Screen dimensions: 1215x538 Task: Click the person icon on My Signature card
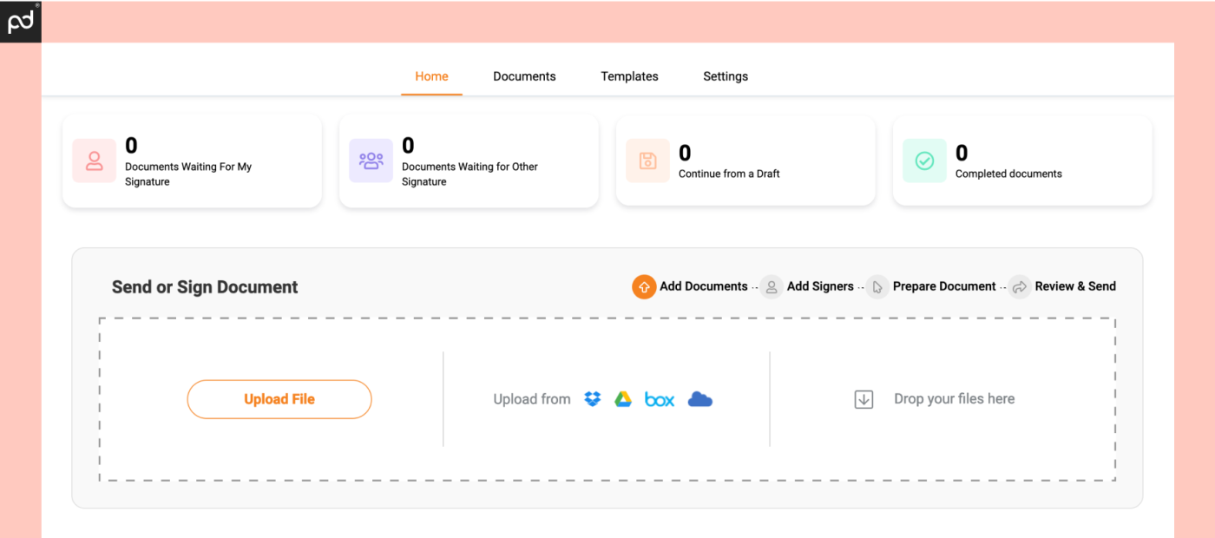point(94,161)
